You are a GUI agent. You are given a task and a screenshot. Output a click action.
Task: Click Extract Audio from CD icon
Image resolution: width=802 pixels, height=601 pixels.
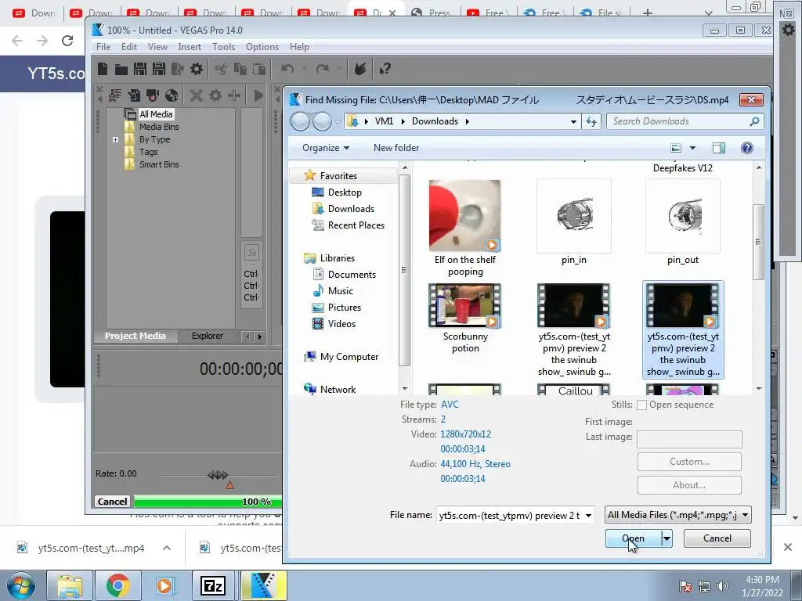pos(172,95)
